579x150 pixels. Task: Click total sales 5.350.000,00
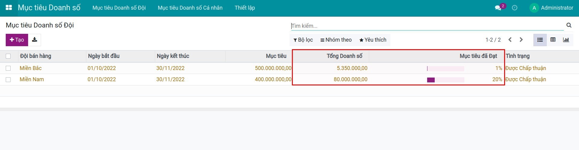click(x=352, y=68)
